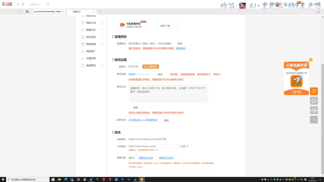Click the page vertical scrollbar

pyautogui.click(x=322, y=119)
